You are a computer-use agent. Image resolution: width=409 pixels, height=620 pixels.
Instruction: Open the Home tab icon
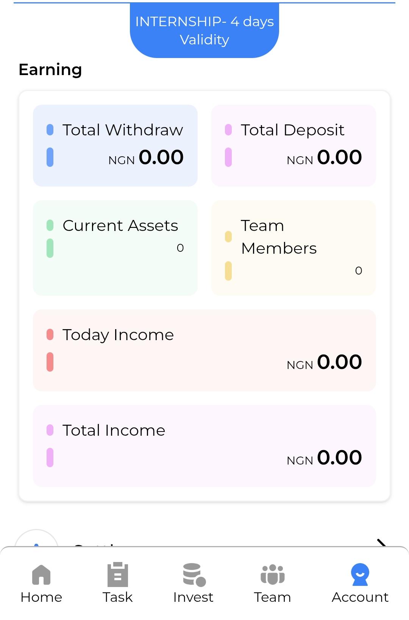(x=41, y=575)
